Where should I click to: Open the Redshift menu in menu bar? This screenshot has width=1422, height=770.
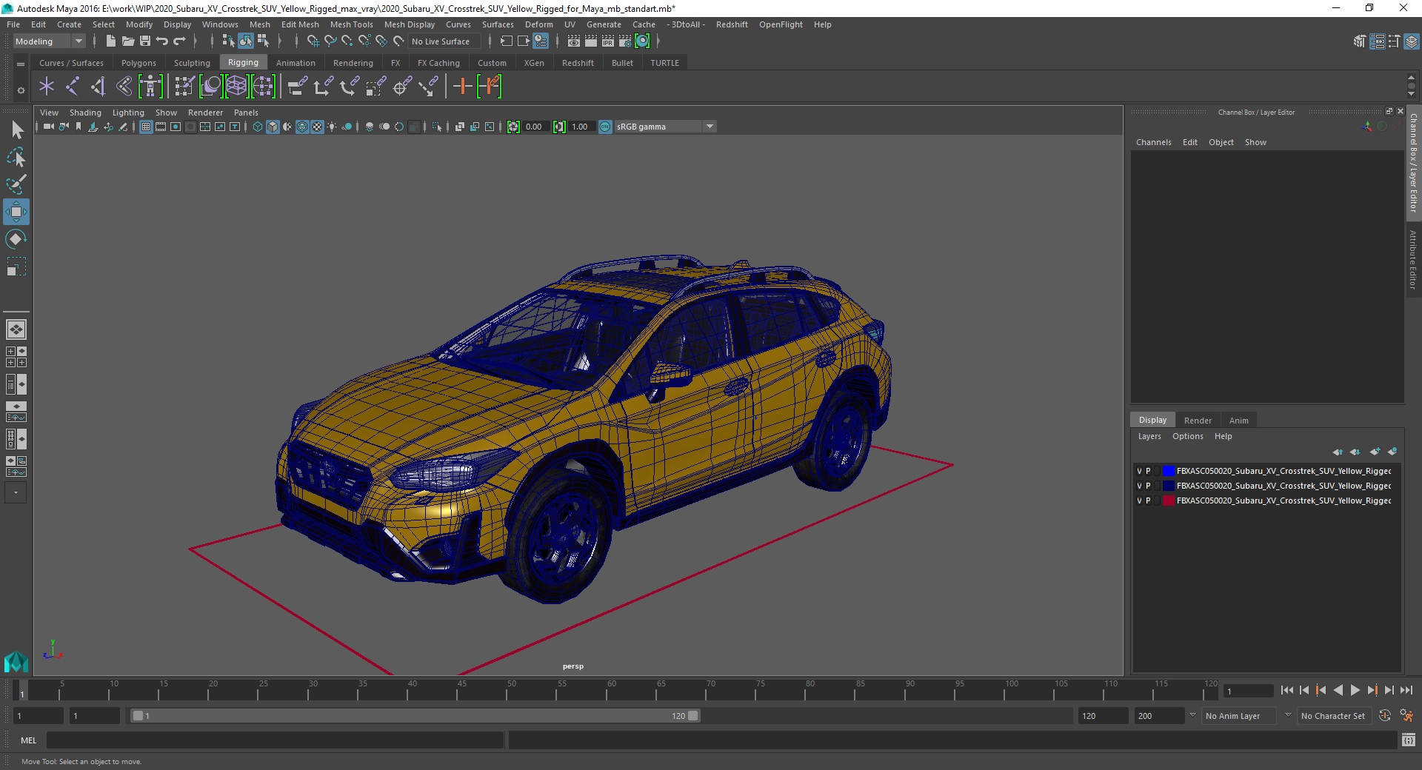click(732, 24)
